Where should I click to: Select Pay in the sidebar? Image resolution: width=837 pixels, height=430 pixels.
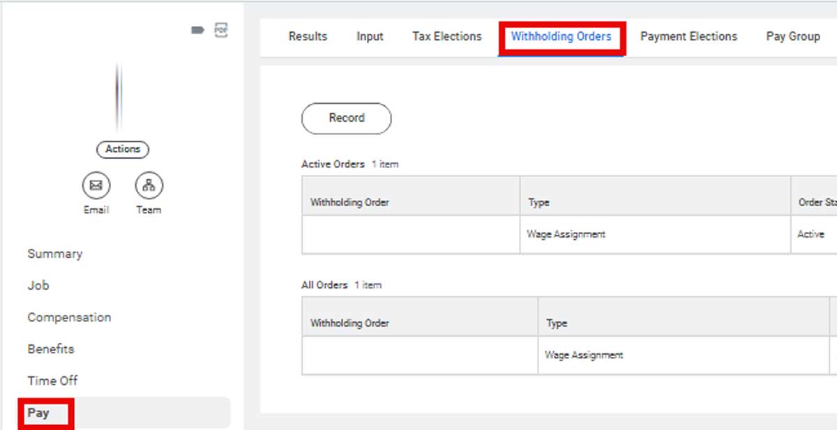pyautogui.click(x=38, y=413)
